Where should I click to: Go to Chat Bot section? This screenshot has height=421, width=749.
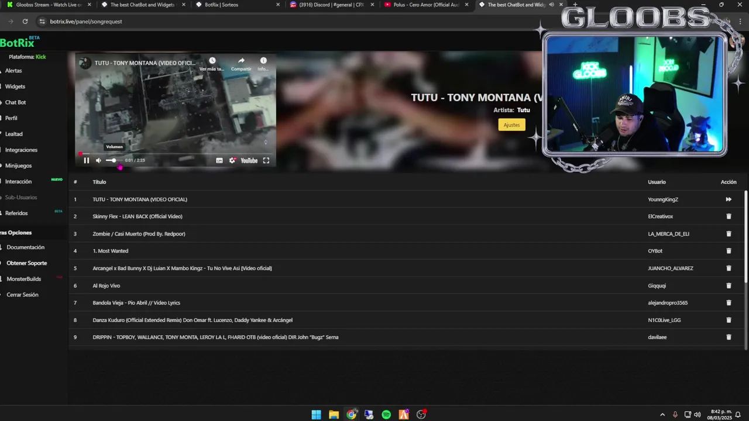click(x=16, y=102)
